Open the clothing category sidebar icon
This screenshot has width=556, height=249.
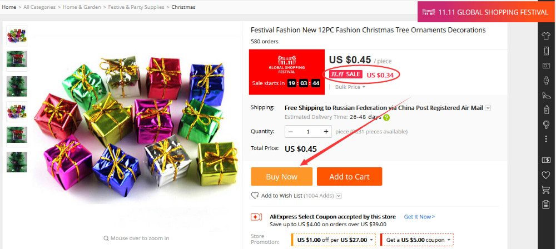(546, 36)
